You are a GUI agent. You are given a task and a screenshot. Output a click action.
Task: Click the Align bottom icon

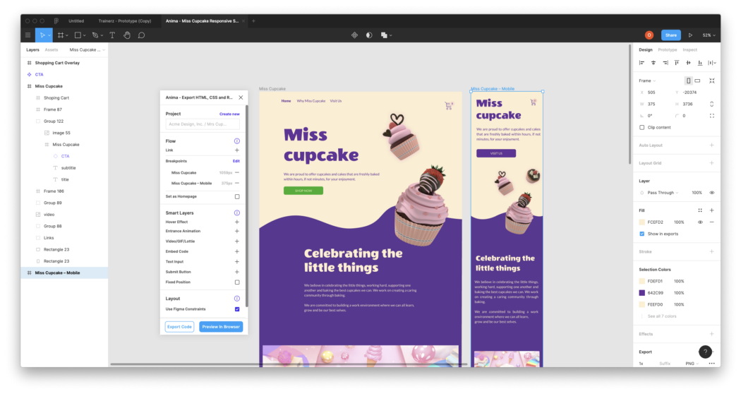point(700,62)
